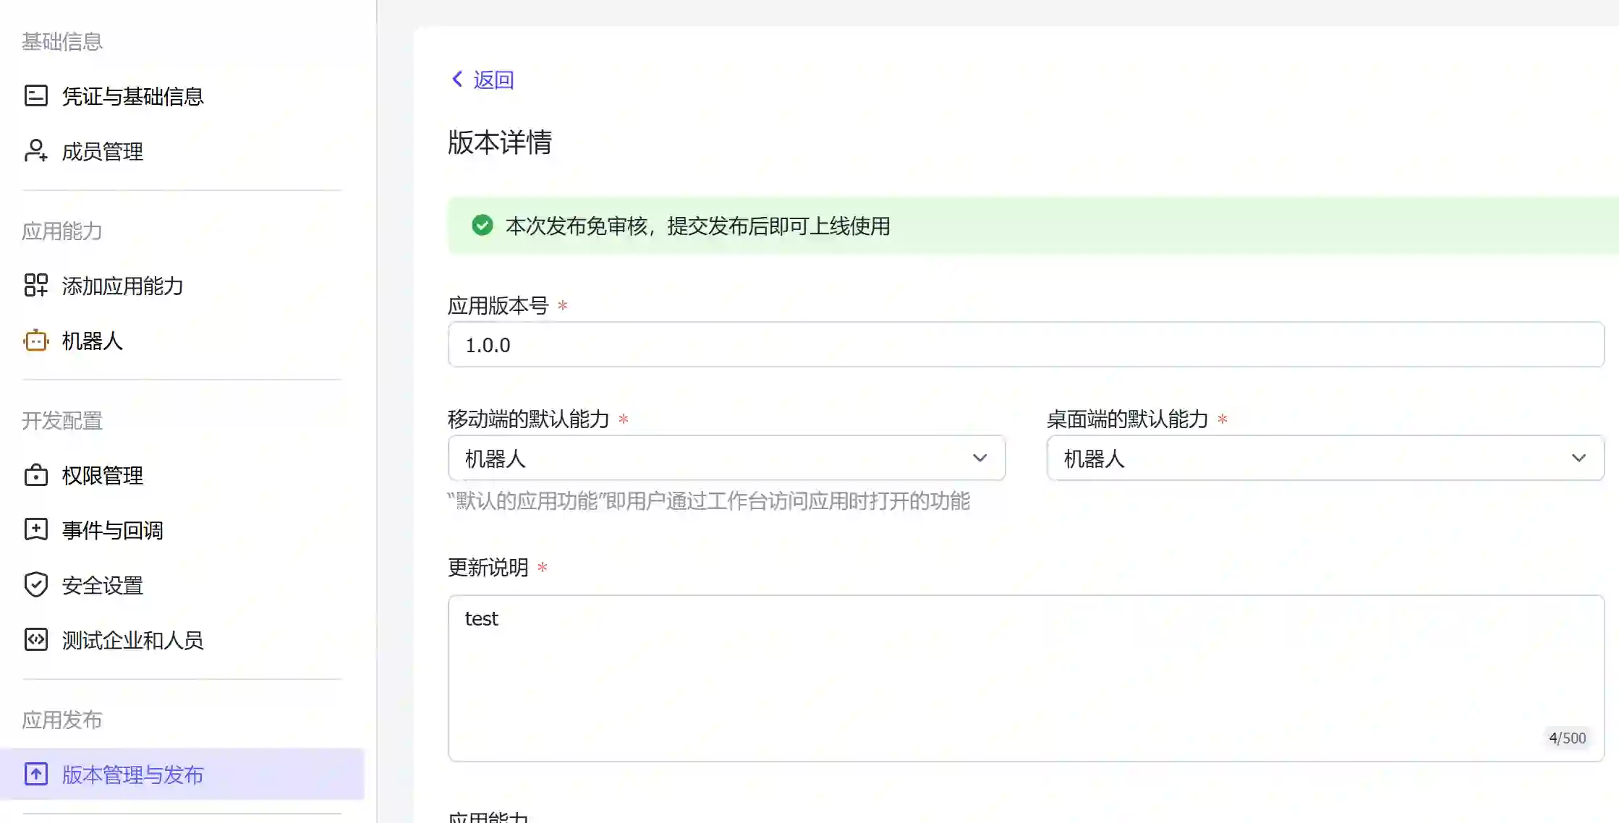Click the desktop dropdown chevron arrow
The width and height of the screenshot is (1619, 823).
coord(1578,458)
